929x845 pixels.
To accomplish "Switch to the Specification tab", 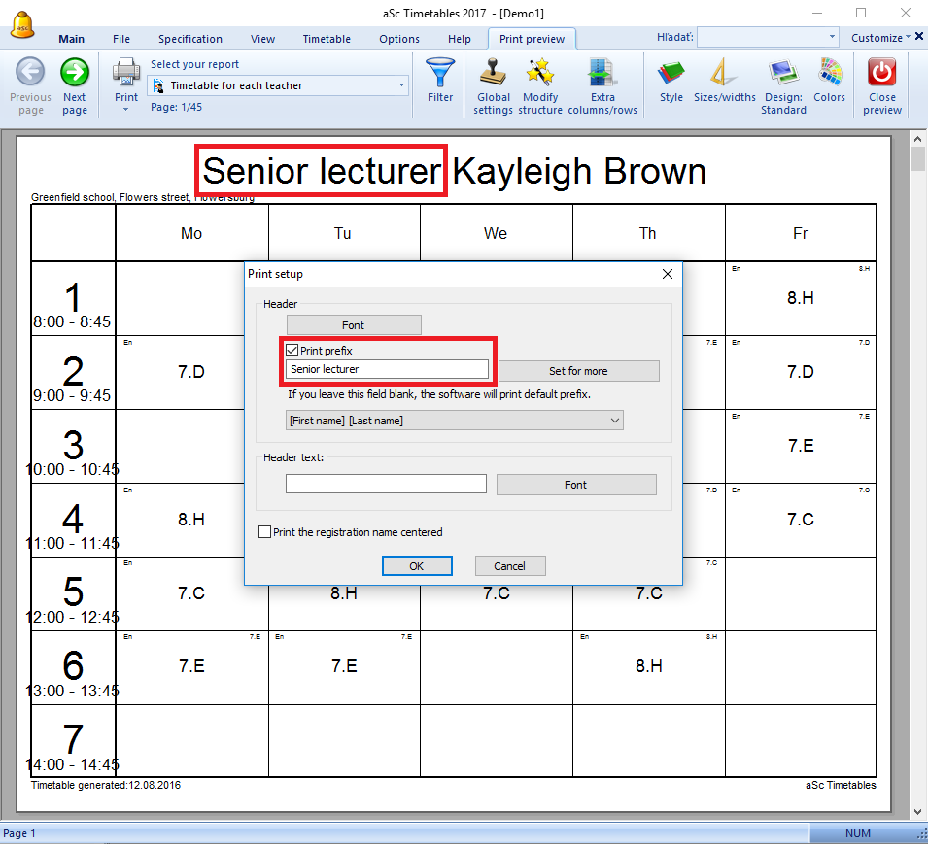I will pyautogui.click(x=190, y=39).
